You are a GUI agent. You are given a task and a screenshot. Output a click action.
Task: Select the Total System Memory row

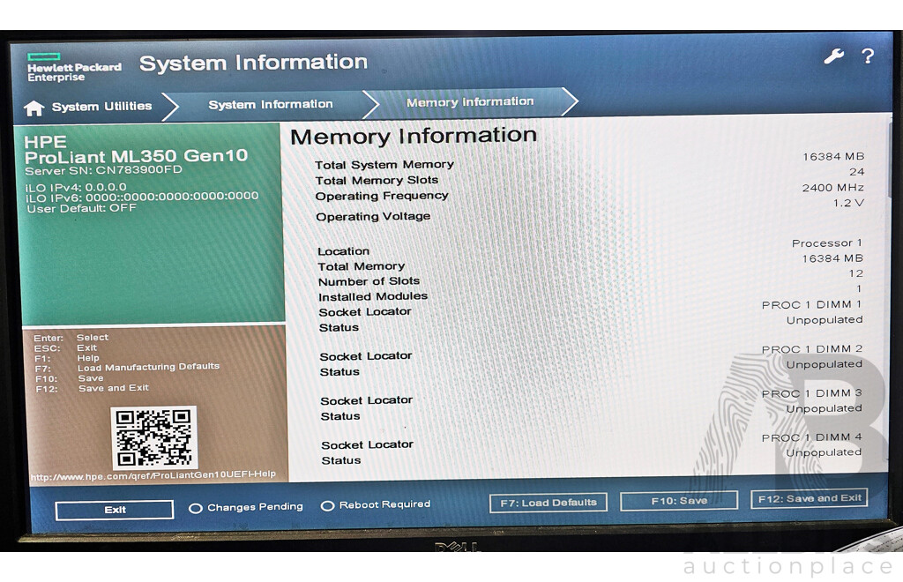(x=589, y=160)
